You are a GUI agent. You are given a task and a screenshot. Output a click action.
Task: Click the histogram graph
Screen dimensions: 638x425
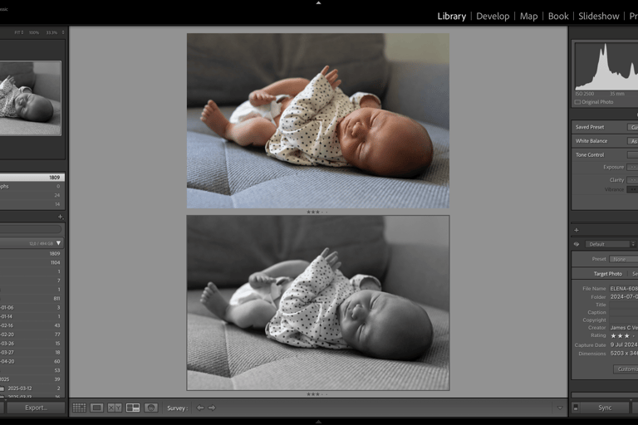point(606,66)
